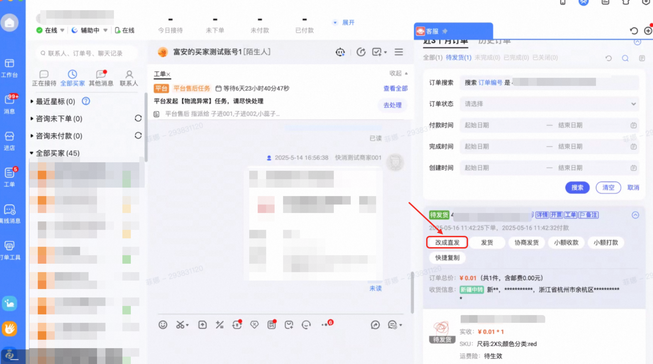Click the 协商发货 button
This screenshot has height=364, width=653.
(x=527, y=242)
